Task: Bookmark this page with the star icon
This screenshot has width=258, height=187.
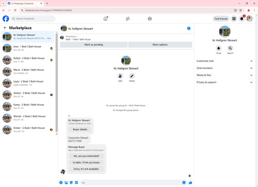Action: 240,10
